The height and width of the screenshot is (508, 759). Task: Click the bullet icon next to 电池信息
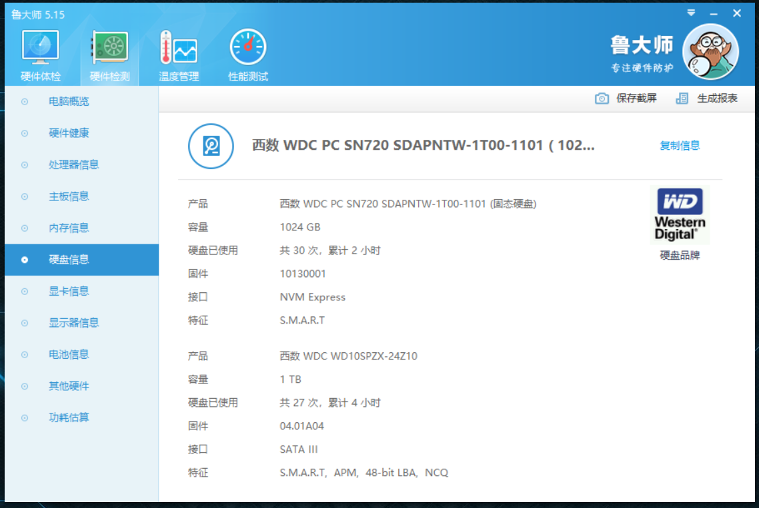[x=25, y=354]
